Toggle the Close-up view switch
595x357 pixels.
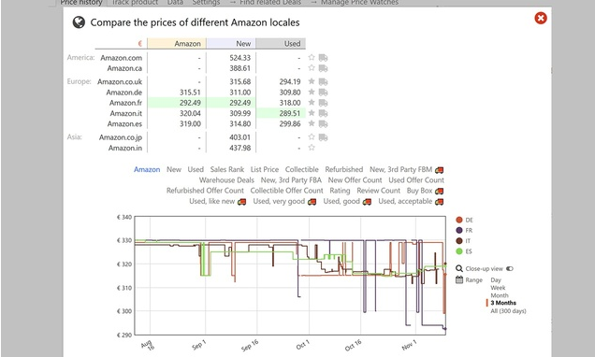(x=510, y=269)
